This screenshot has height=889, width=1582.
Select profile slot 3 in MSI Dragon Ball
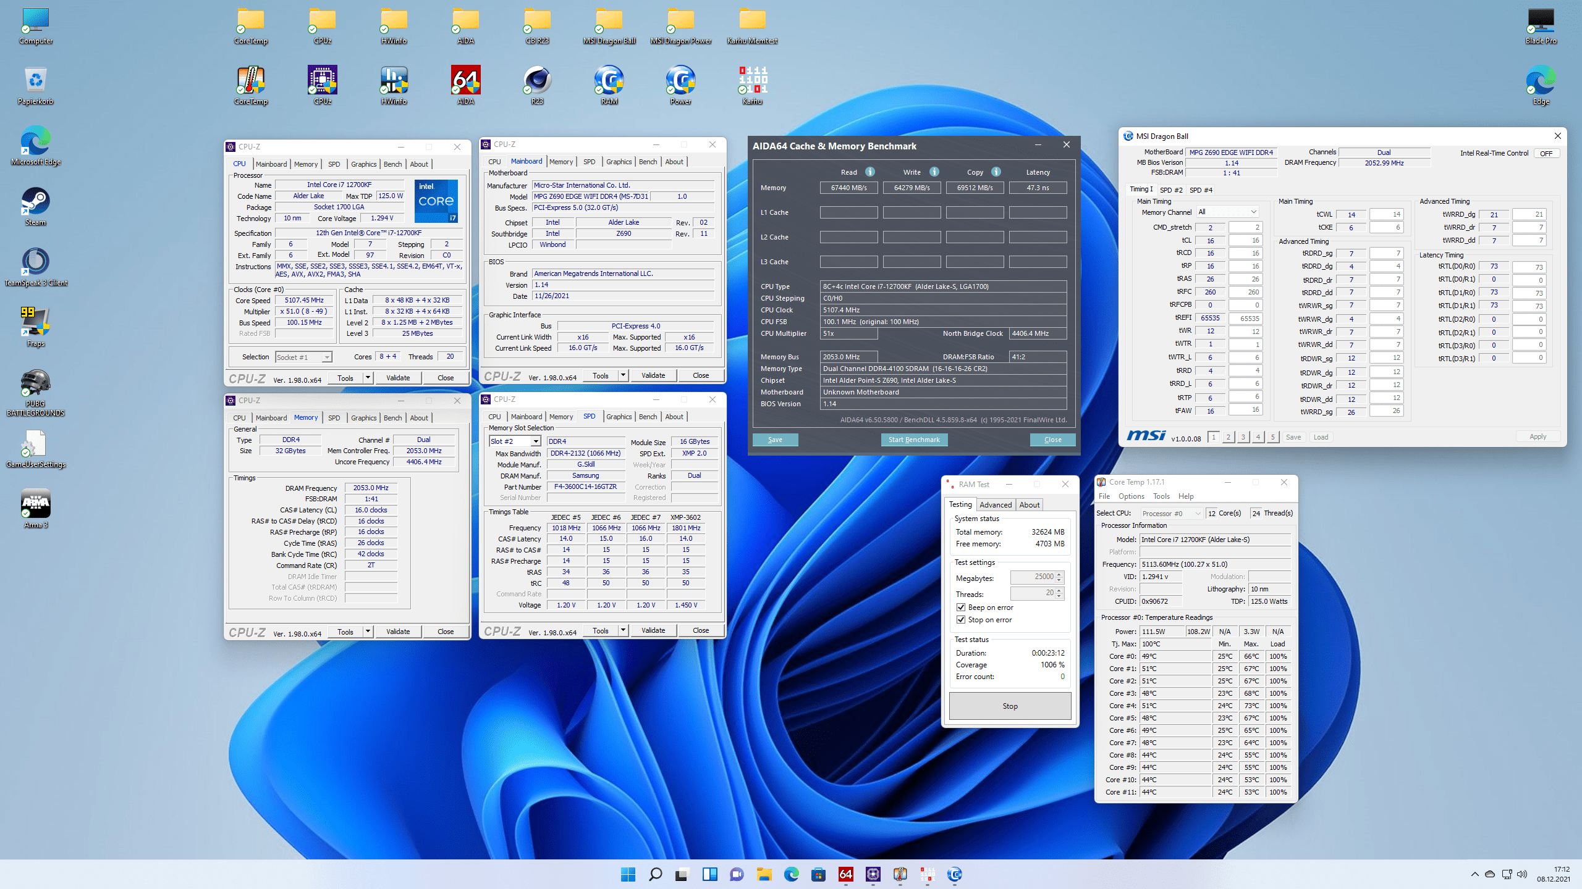click(1243, 437)
